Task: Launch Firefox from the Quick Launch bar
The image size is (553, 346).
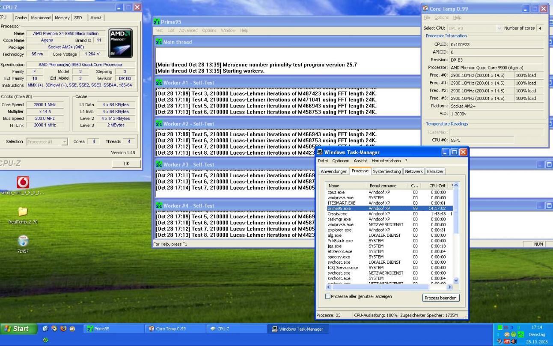Action: [x=64, y=329]
